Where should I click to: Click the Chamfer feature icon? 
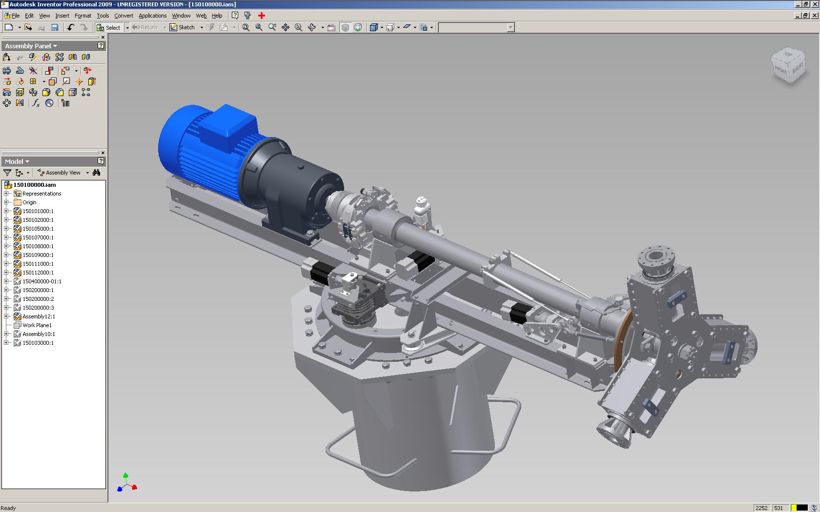pos(60,92)
